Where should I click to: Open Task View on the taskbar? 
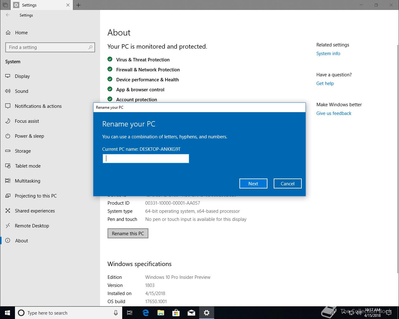click(x=130, y=313)
